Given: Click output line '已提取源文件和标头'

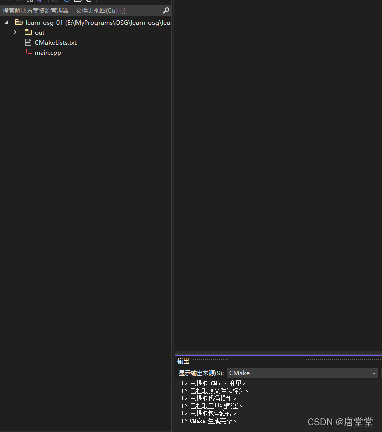Looking at the screenshot, I should pos(214,391).
